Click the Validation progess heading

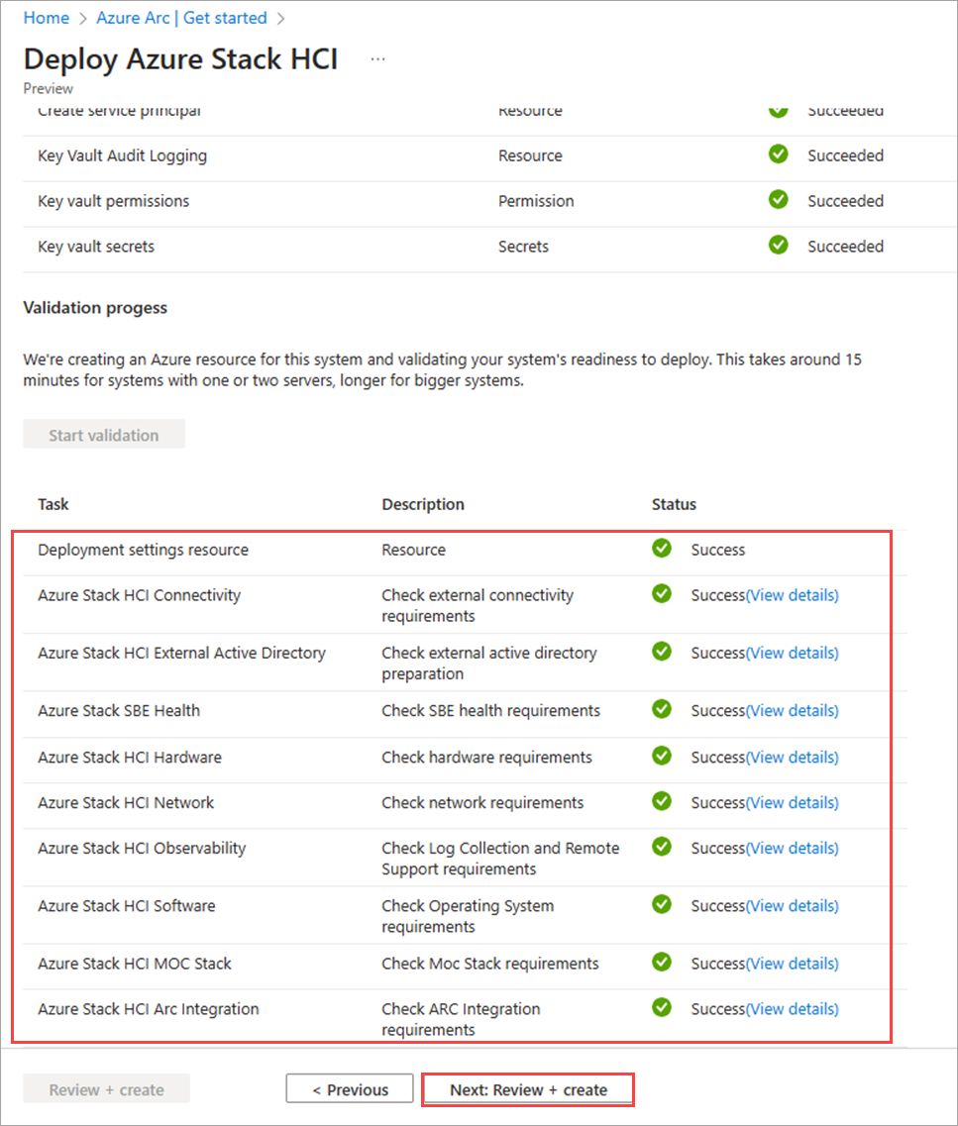(95, 308)
